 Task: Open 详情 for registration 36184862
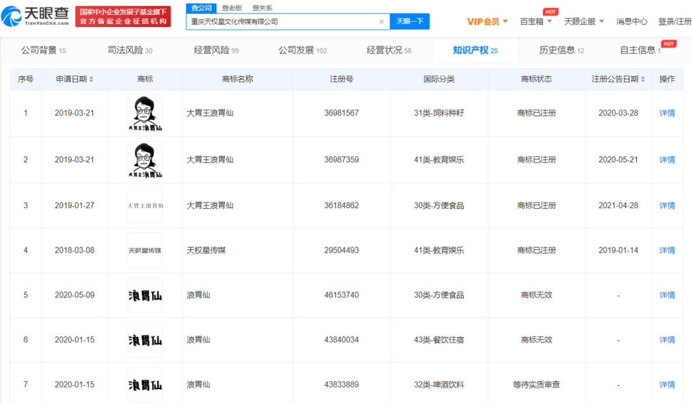point(667,206)
